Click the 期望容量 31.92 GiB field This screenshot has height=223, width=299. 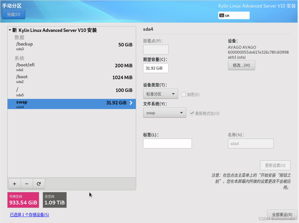pyautogui.click(x=156, y=68)
